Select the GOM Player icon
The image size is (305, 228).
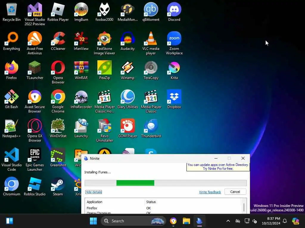pos(127,128)
